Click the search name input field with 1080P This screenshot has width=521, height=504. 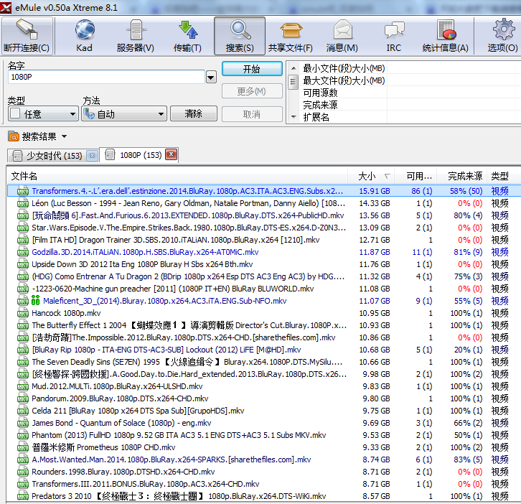click(106, 77)
